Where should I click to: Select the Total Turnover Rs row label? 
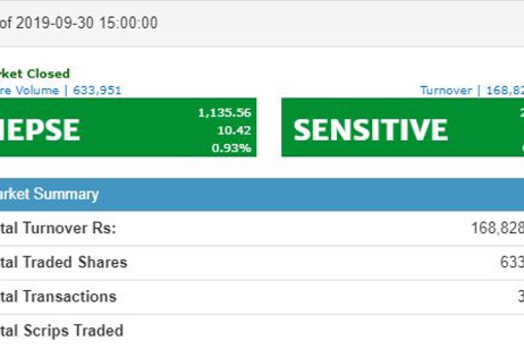click(x=58, y=228)
